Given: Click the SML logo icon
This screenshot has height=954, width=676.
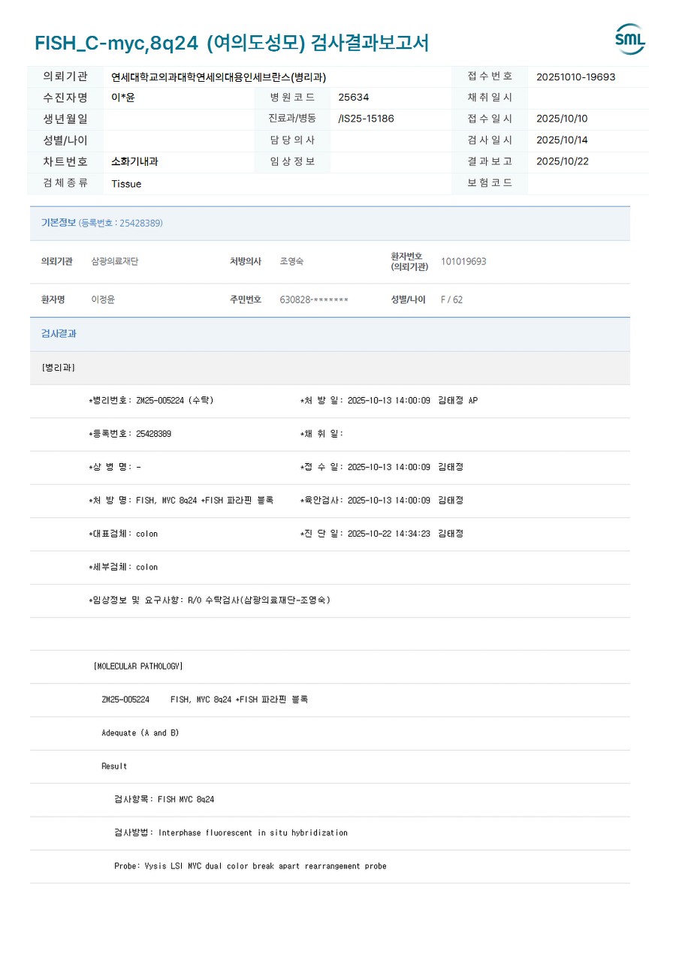Looking at the screenshot, I should 630,40.
